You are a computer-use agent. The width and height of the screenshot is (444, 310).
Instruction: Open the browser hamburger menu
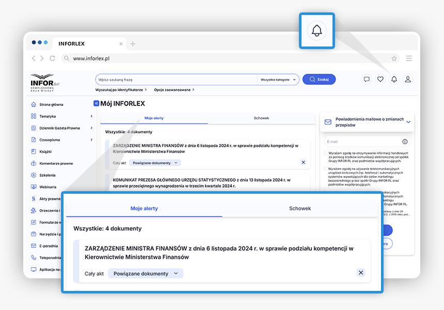[x=409, y=58]
